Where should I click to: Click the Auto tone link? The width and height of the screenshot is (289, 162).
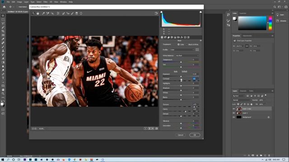point(176,71)
